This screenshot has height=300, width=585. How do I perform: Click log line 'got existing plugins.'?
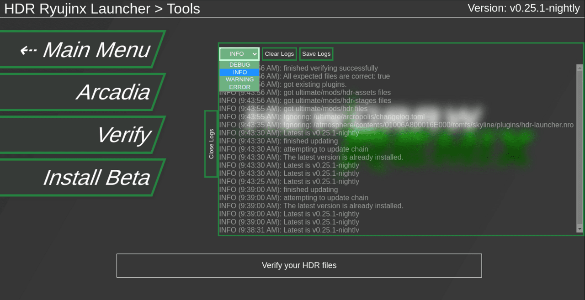[283, 84]
